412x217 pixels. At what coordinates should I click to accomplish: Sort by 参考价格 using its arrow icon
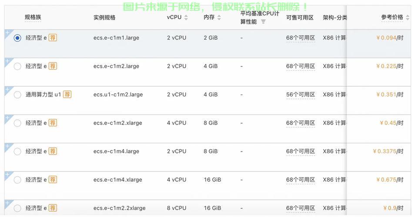tap(407, 17)
